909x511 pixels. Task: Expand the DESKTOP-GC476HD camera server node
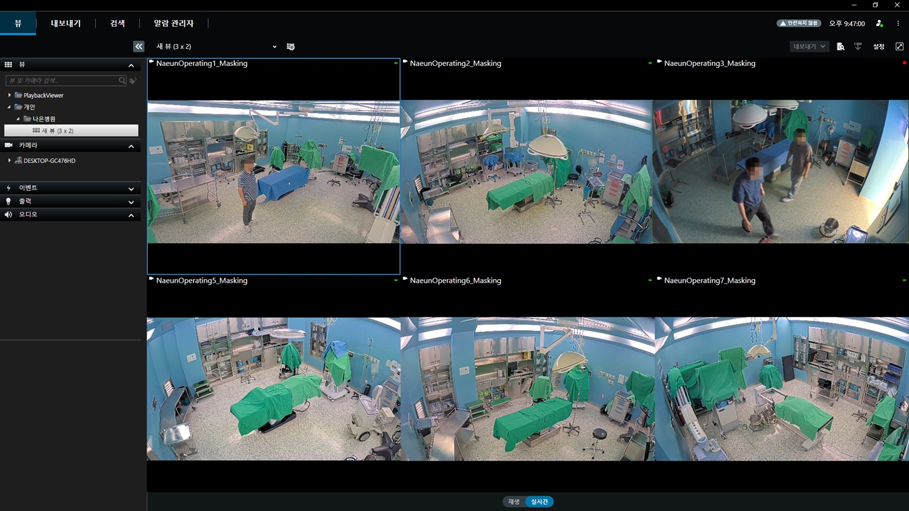10,160
